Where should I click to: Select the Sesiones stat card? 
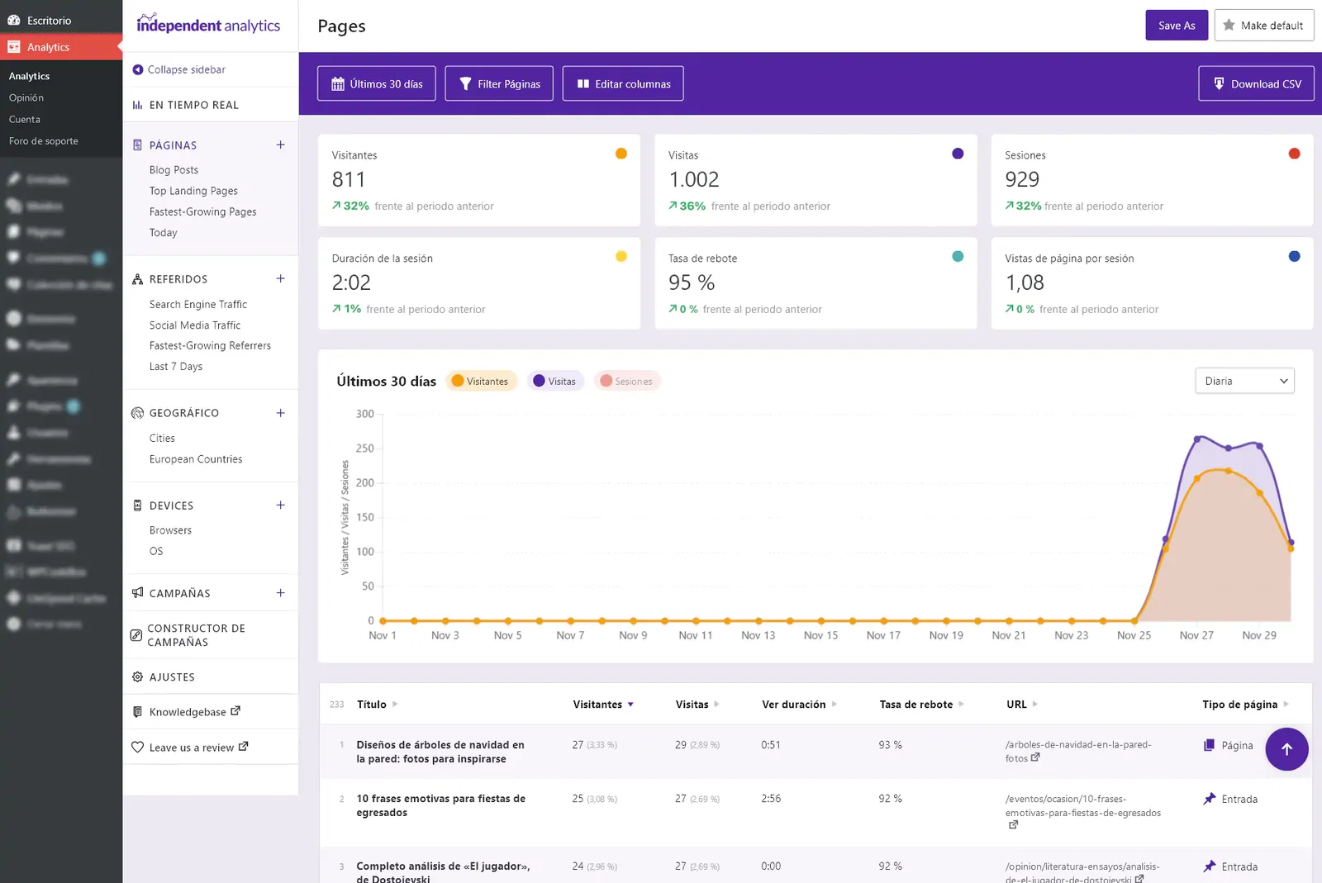click(x=1152, y=180)
